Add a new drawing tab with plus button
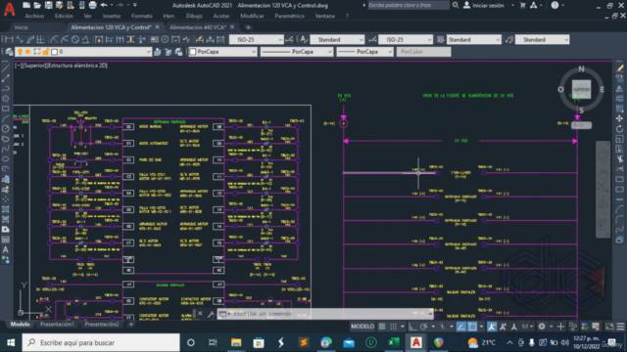Image resolution: width=627 pixels, height=352 pixels. point(248,27)
